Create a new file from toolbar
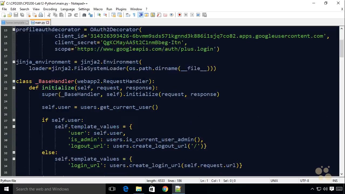The width and height of the screenshot is (345, 194). 4,15
